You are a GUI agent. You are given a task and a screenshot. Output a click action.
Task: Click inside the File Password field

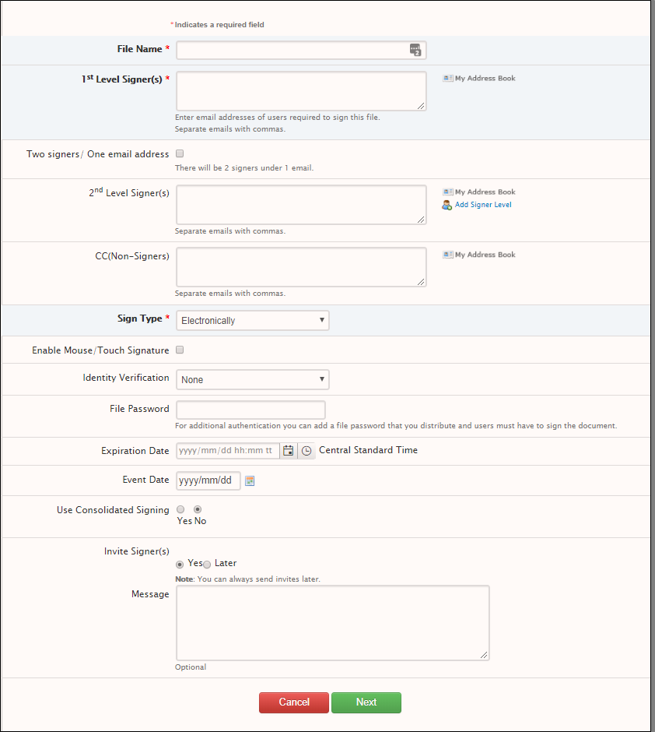click(250, 410)
